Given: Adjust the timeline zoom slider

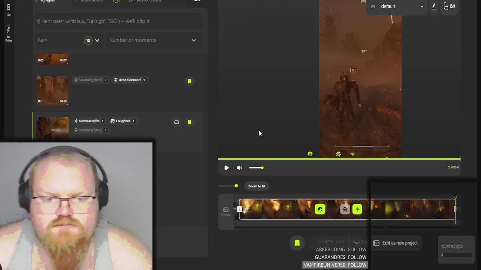Looking at the screenshot, I should [228, 186].
